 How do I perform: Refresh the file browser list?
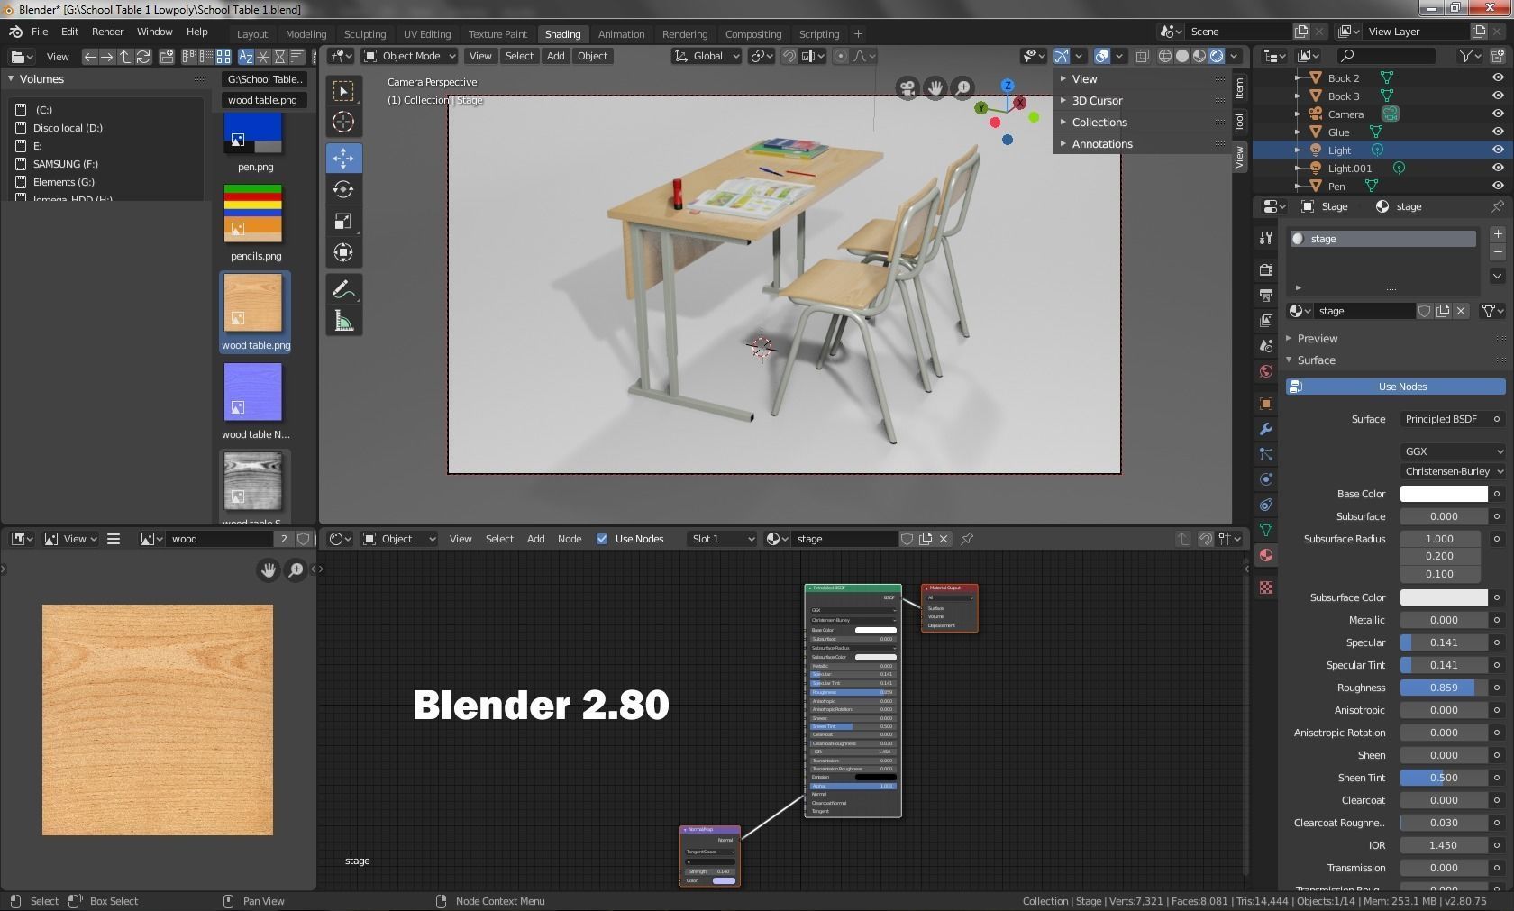pyautogui.click(x=143, y=57)
